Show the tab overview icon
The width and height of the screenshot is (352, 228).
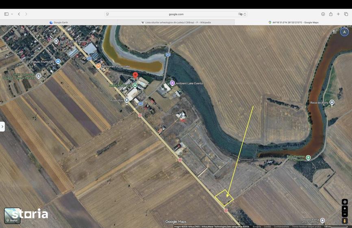pyautogui.click(x=346, y=14)
